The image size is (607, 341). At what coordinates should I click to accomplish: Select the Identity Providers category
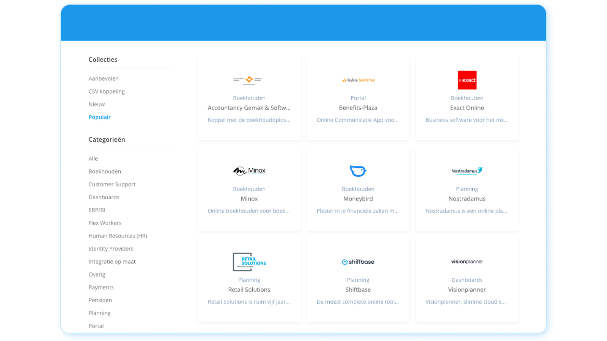111,249
